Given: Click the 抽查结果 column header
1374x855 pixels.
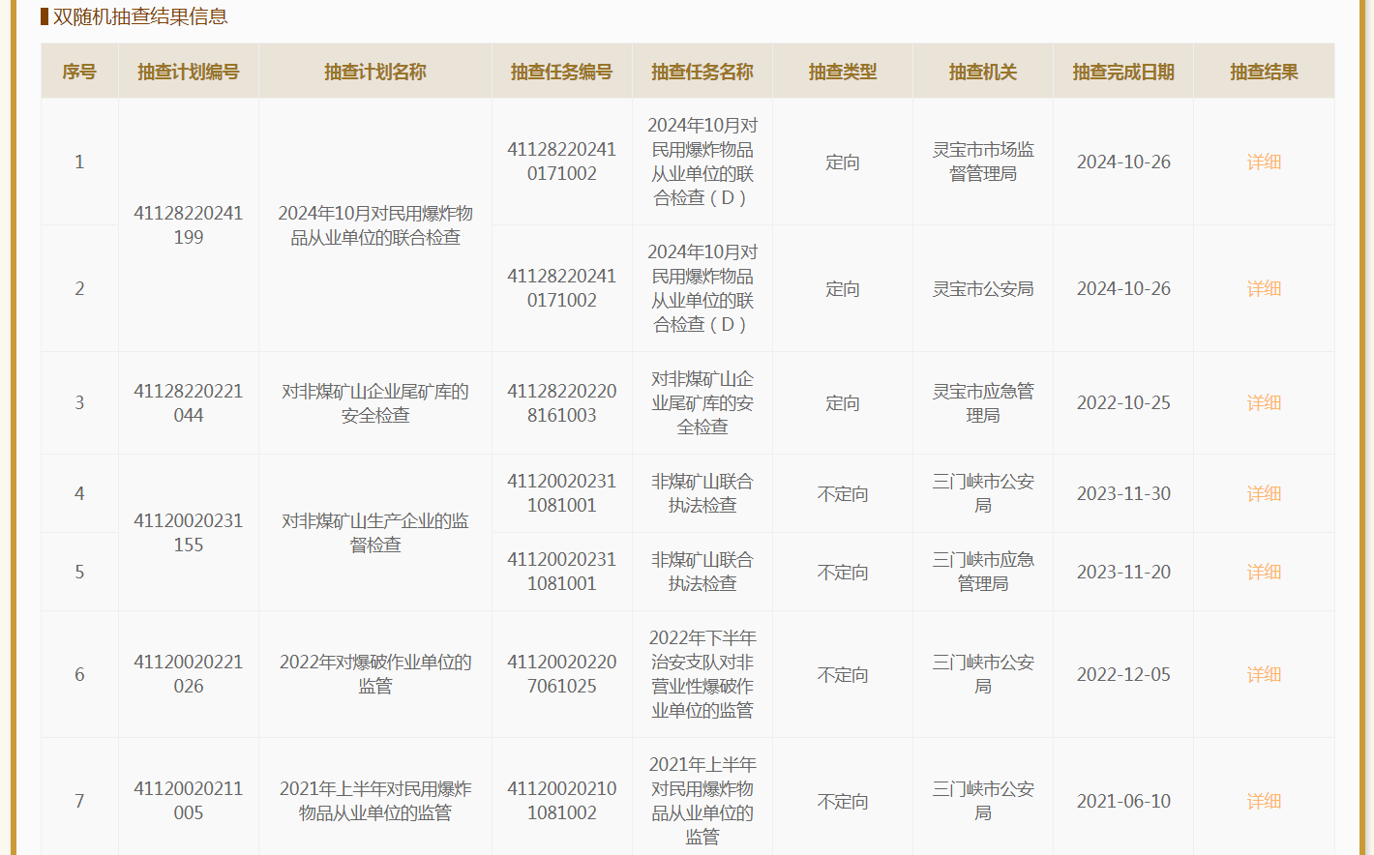Looking at the screenshot, I should pyautogui.click(x=1264, y=72).
